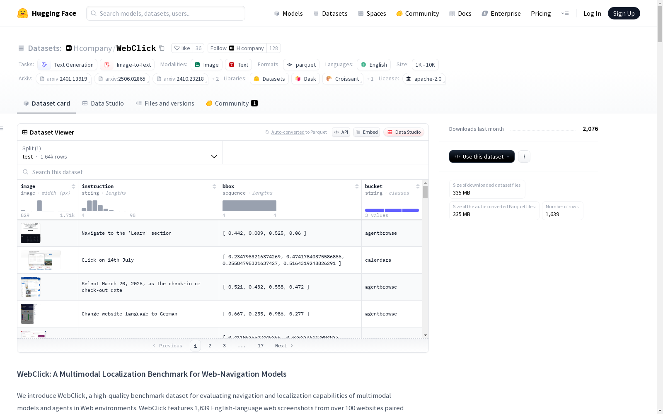This screenshot has width=663, height=414.
Task: Select the Datasets library tag
Action: [269, 79]
